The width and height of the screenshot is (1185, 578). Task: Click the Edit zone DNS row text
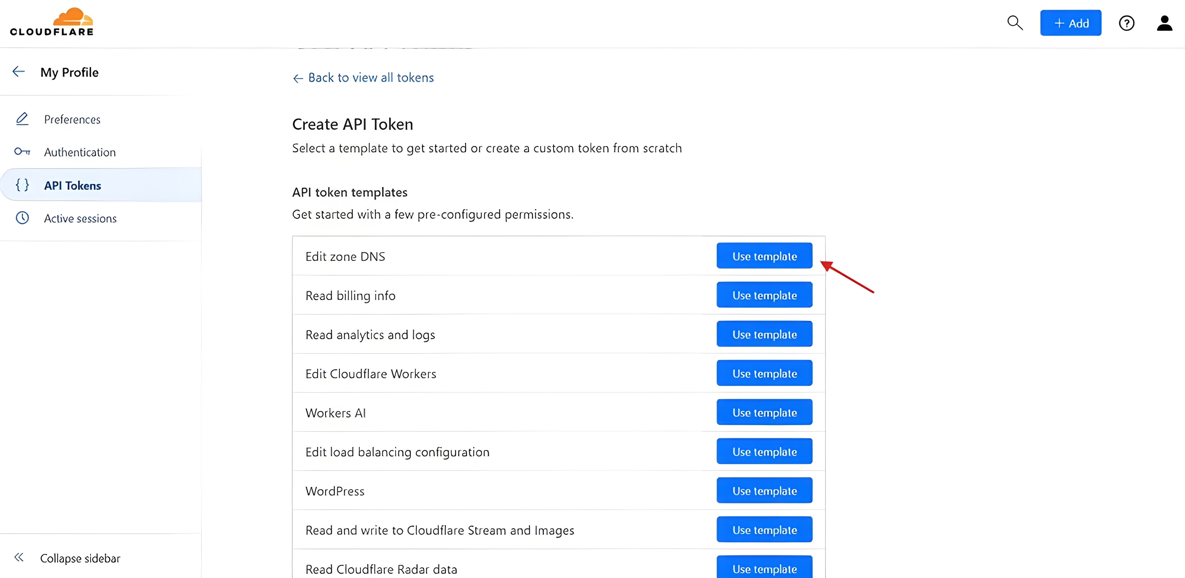pyautogui.click(x=345, y=257)
